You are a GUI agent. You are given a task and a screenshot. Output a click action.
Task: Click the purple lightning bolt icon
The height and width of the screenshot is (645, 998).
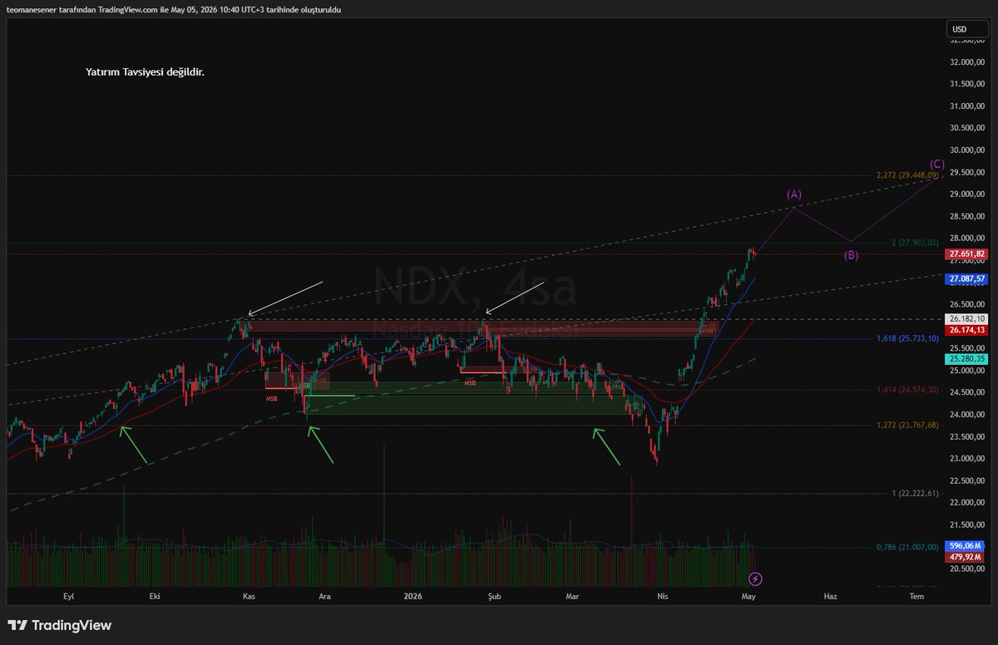click(x=755, y=578)
